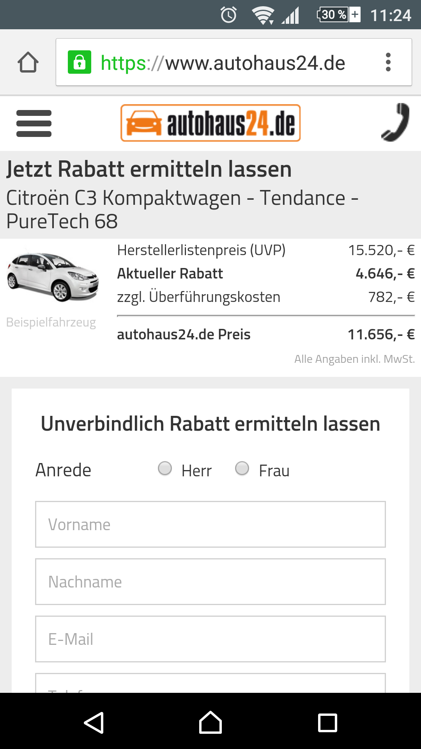Focus the E-Mail input field
The height and width of the screenshot is (749, 421).
pos(210,639)
